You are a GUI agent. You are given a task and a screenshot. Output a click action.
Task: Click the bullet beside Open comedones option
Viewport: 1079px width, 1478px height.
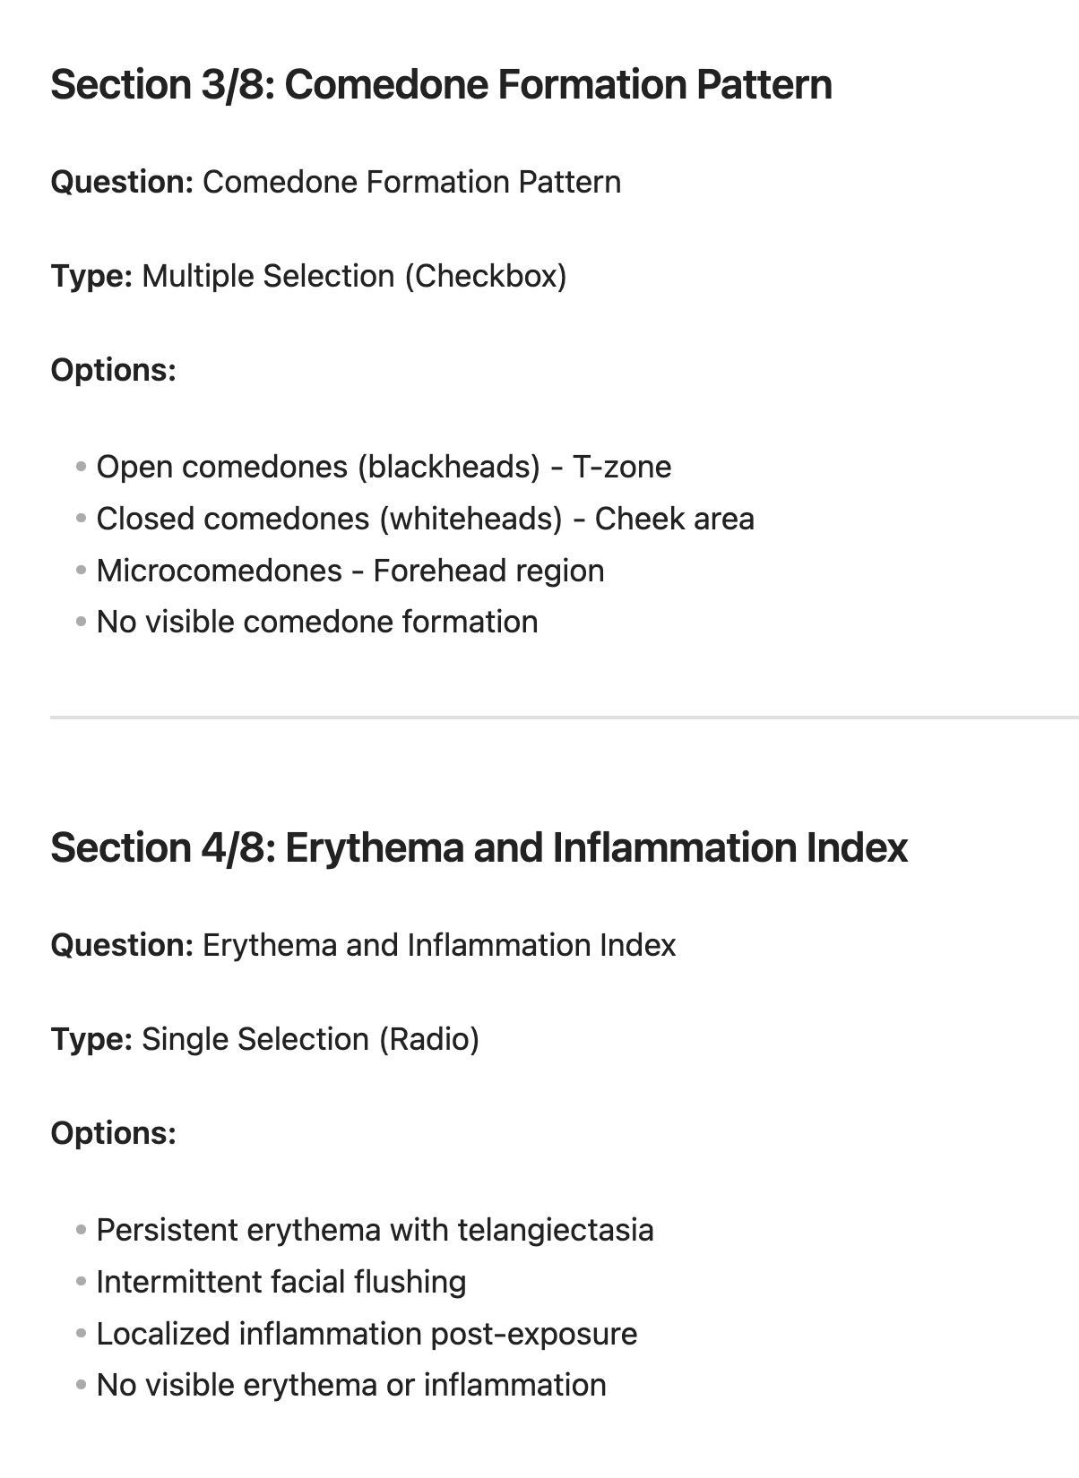coord(82,467)
